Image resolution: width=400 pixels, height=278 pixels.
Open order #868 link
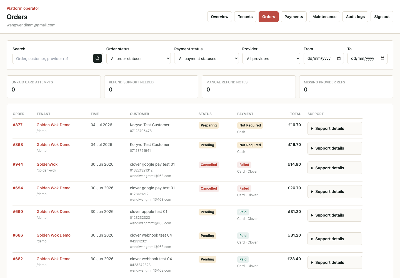tap(18, 145)
